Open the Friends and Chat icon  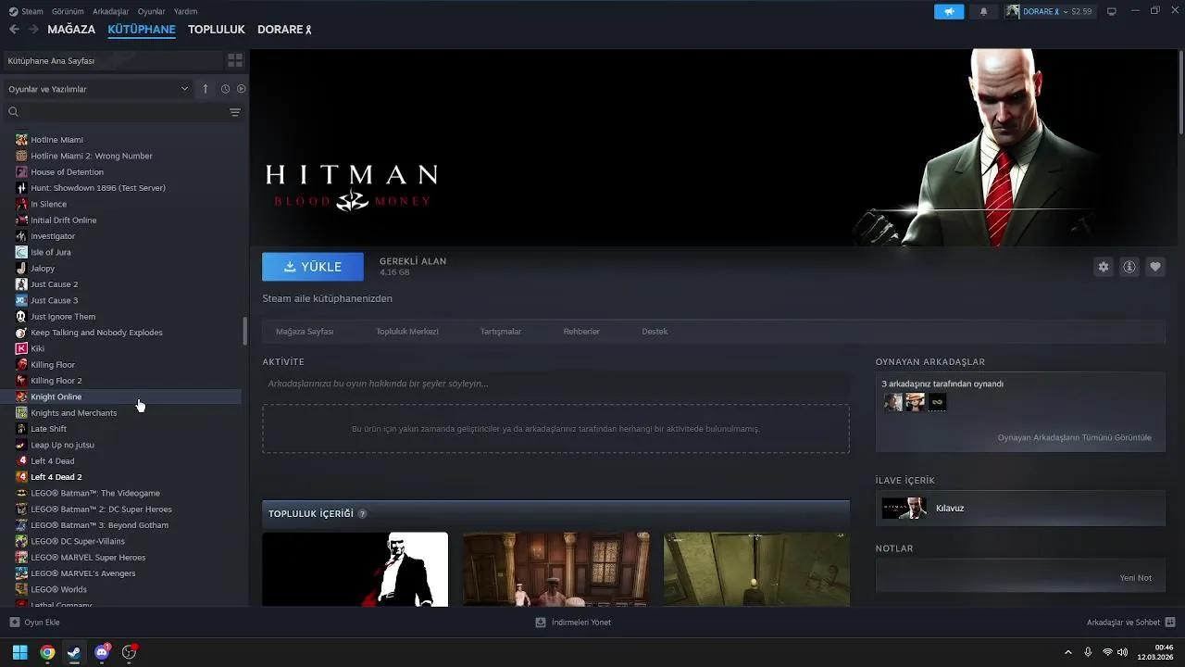(1170, 623)
